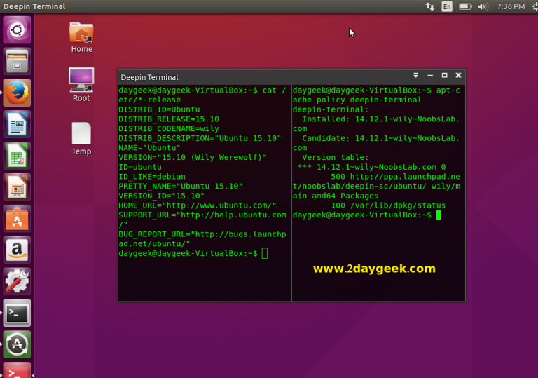Click the DISTRIB_CODENAME=wily line
This screenshot has height=378, width=538.
coord(169,129)
